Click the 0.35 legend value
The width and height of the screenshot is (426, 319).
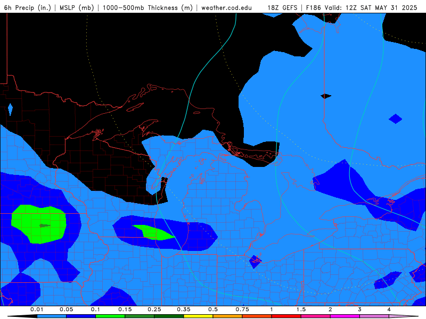pos(184,309)
